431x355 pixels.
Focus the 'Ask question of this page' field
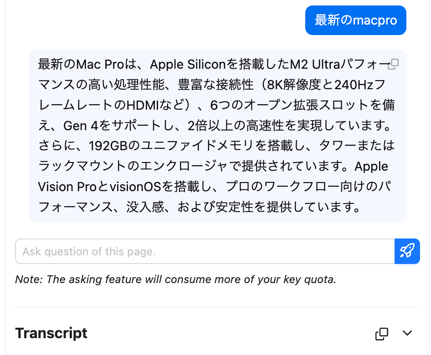[x=205, y=251]
